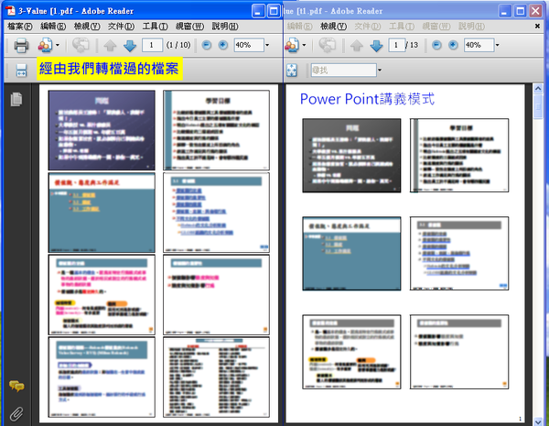Go to next page in left window
The image size is (549, 426).
click(130, 45)
